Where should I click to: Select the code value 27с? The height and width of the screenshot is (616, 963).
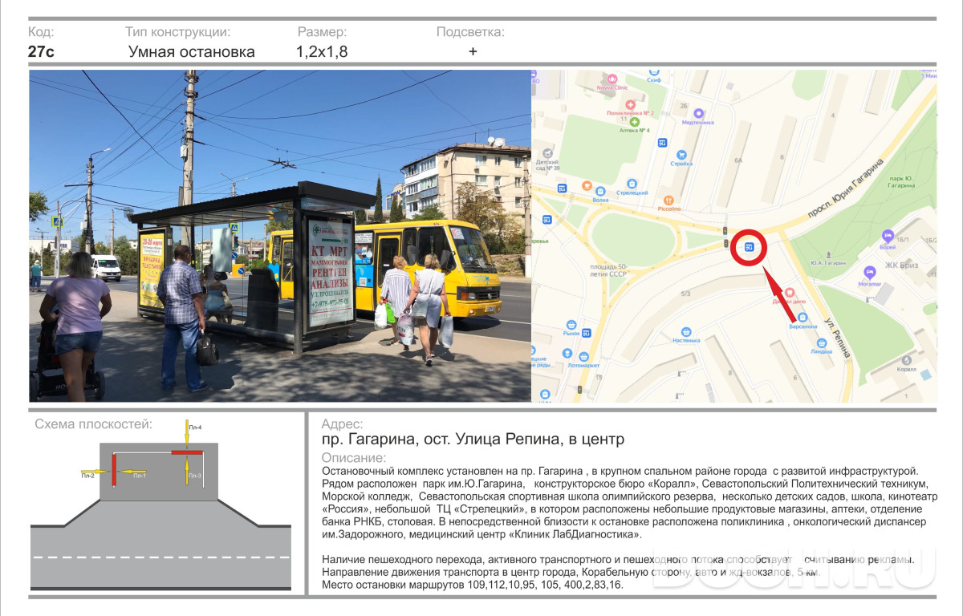(x=42, y=52)
